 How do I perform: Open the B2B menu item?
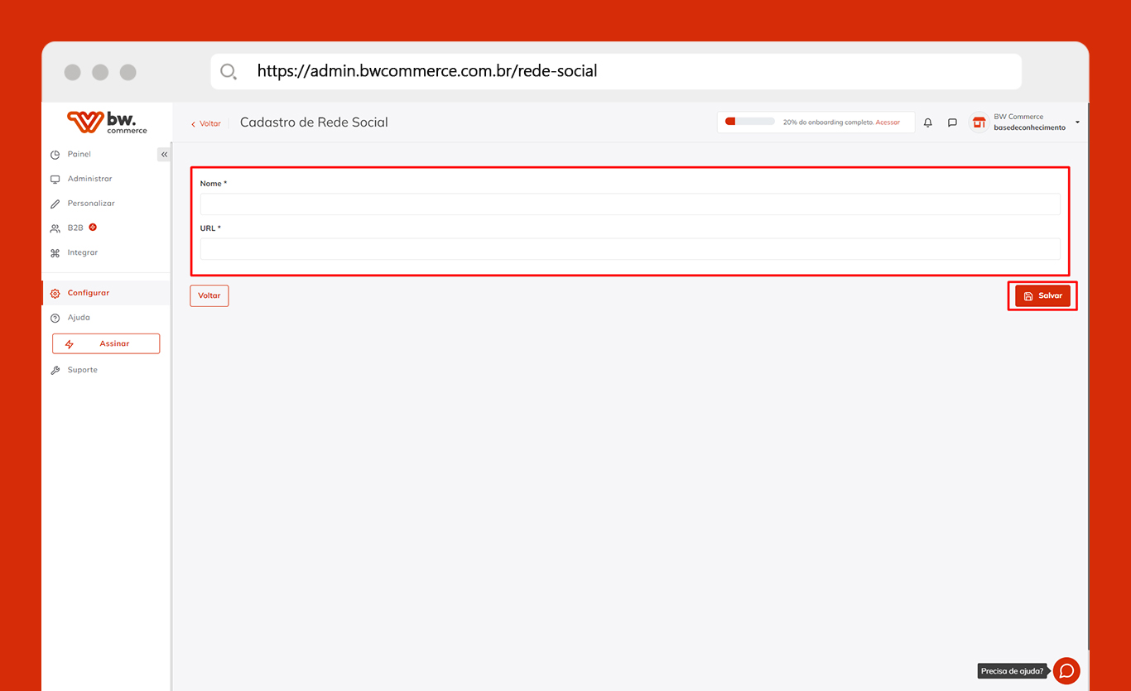point(75,228)
